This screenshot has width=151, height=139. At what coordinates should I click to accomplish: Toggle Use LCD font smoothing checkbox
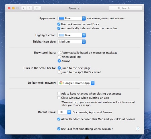59,129
